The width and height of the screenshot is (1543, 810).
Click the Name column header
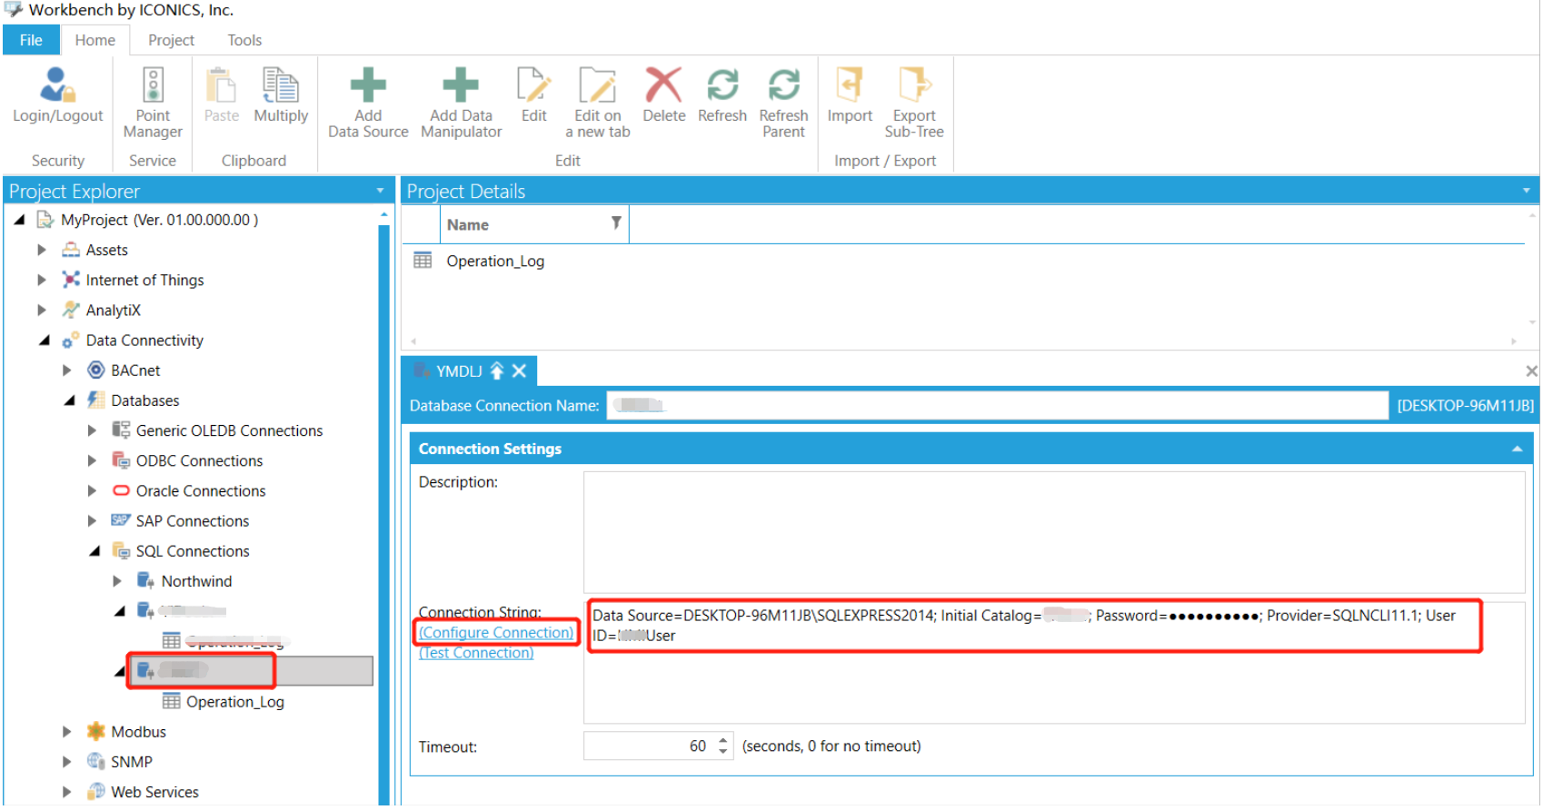[534, 224]
